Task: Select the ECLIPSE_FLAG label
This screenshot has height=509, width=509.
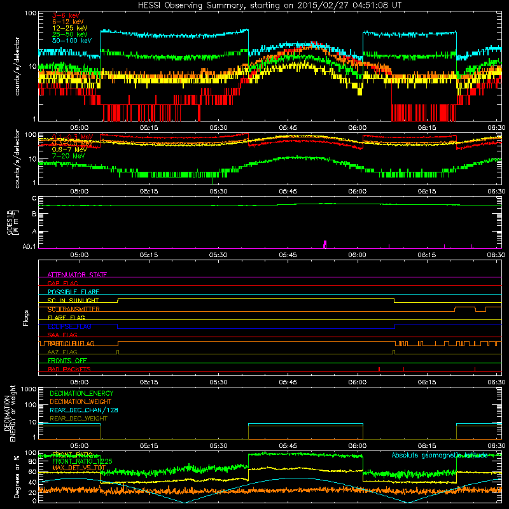Action: pyautogui.click(x=69, y=326)
